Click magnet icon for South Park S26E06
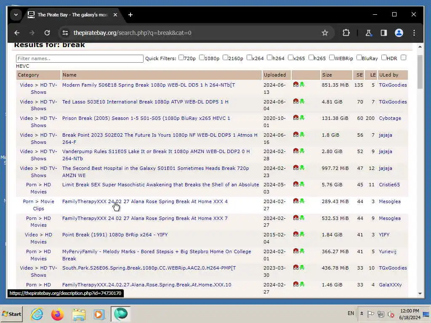This screenshot has height=323, width=431. [296, 267]
